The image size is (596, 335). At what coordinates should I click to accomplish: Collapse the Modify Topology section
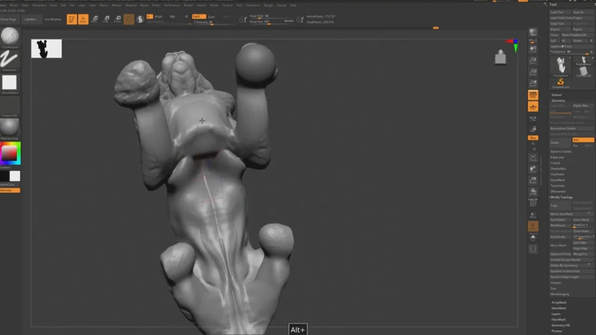(562, 197)
